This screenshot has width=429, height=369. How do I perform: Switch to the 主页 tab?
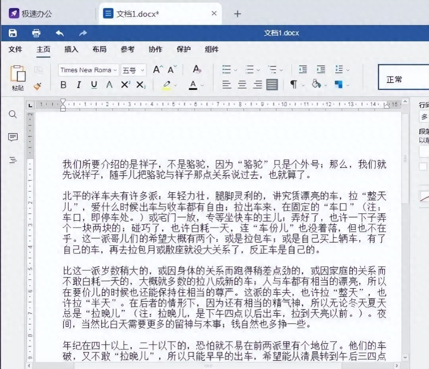[44, 49]
